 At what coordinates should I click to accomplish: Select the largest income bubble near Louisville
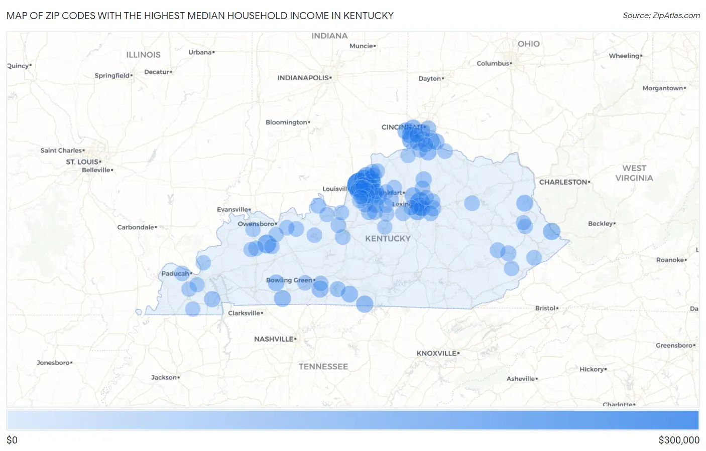tap(364, 189)
